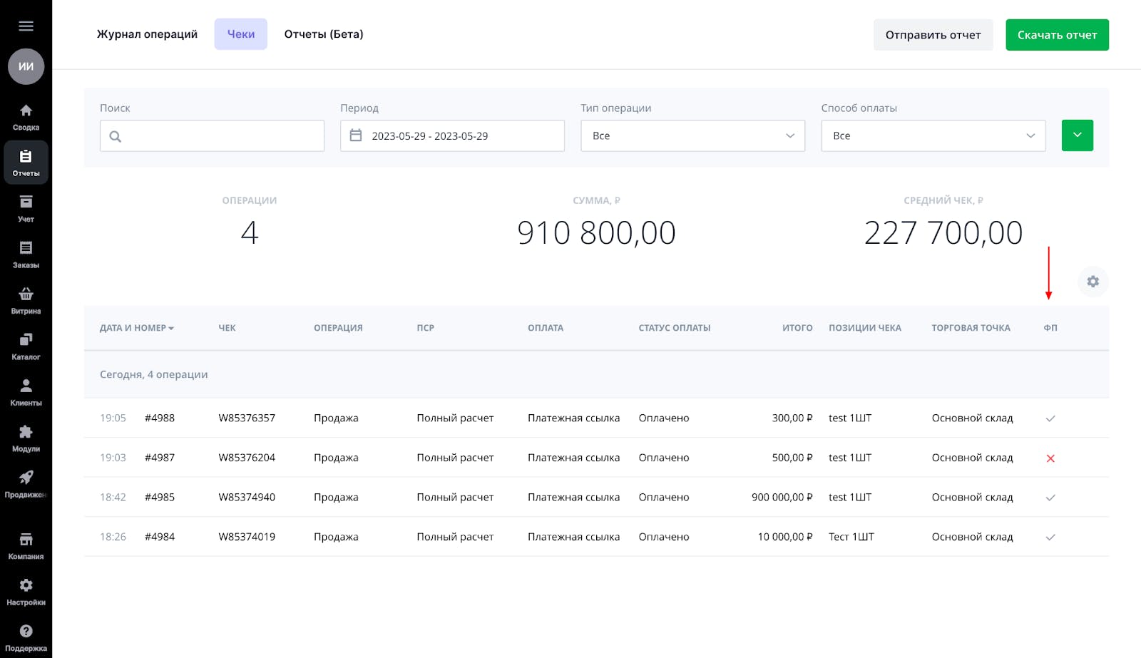Switch to Журнал операций tab

[x=147, y=34]
